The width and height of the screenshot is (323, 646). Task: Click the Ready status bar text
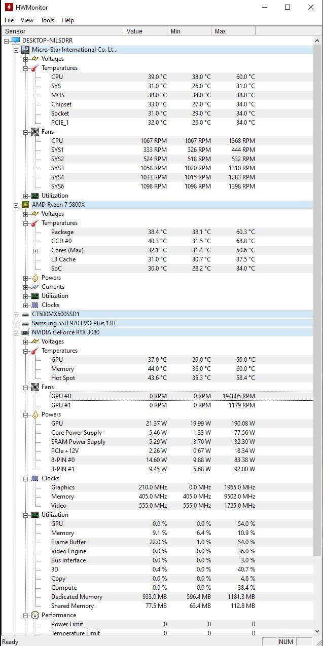pos(10,641)
